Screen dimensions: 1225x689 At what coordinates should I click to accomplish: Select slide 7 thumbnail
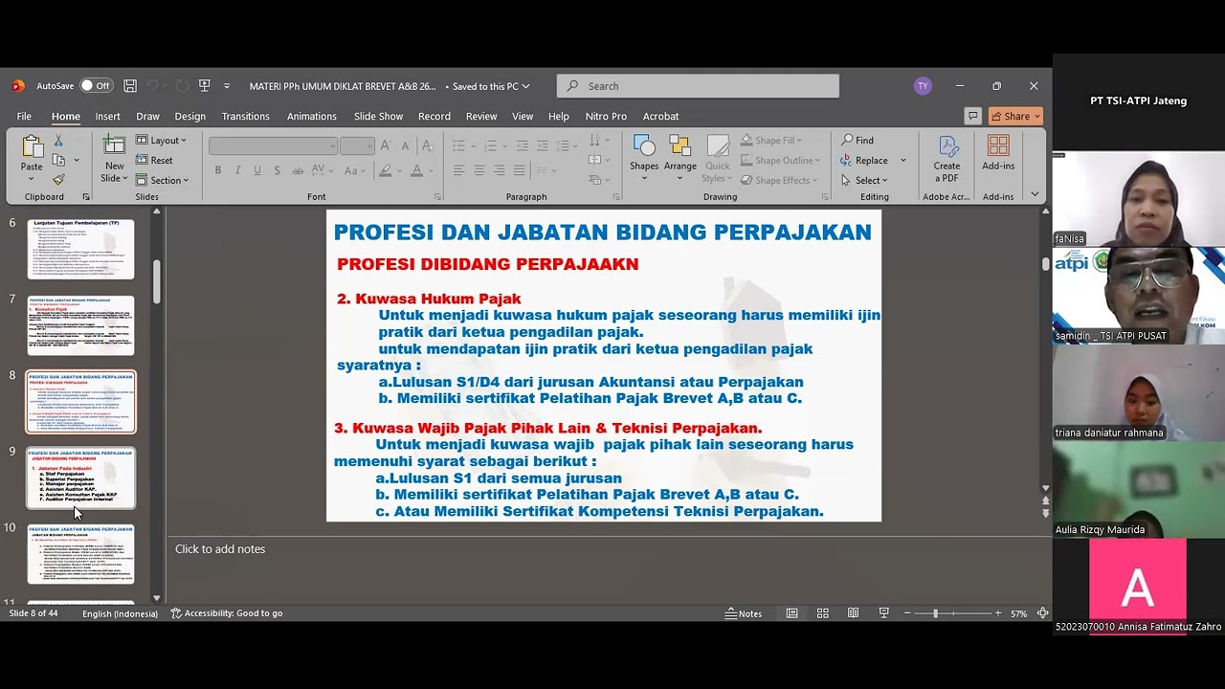(x=80, y=325)
